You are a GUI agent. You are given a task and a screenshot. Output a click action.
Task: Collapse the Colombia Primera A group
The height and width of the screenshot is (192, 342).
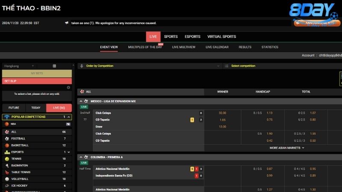(81, 157)
